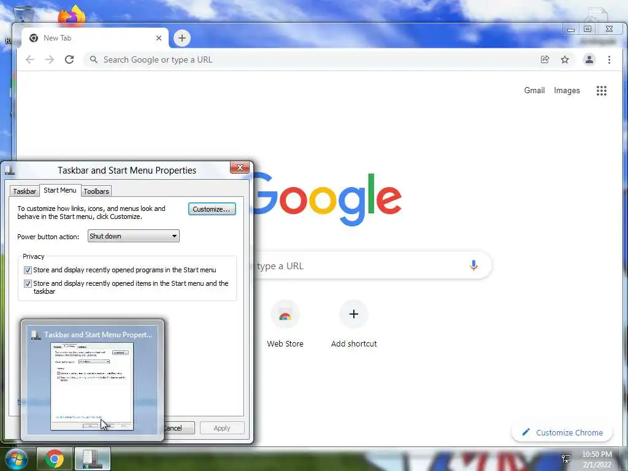The image size is (628, 471).
Task: Click the Apply button in properties dialog
Action: point(222,427)
